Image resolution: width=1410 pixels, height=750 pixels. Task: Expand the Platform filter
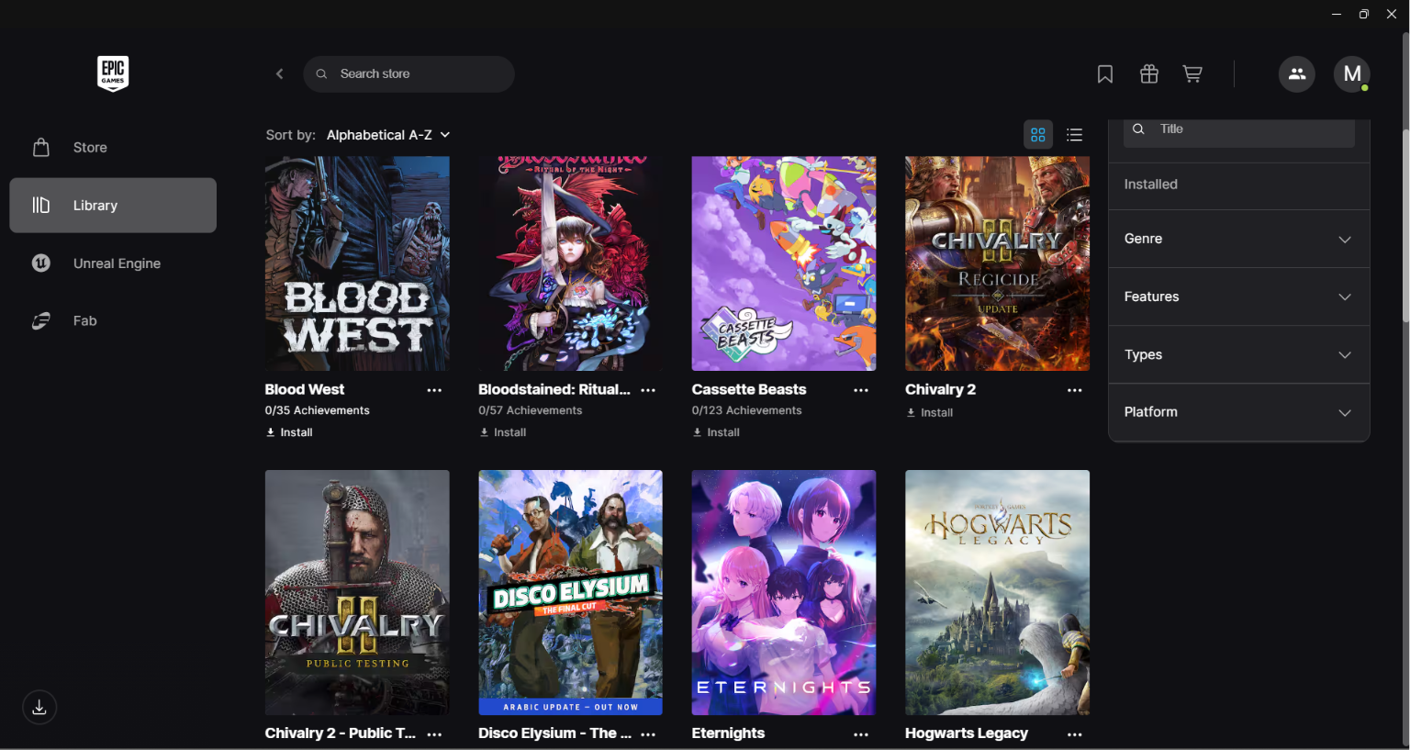point(1238,412)
